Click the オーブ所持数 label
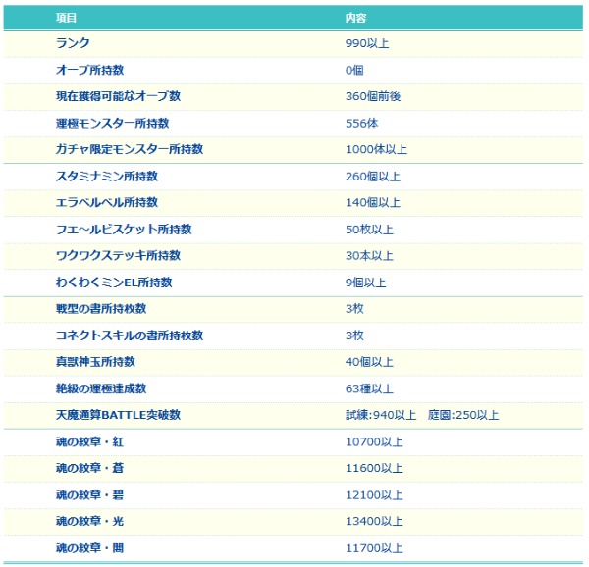 tap(89, 70)
